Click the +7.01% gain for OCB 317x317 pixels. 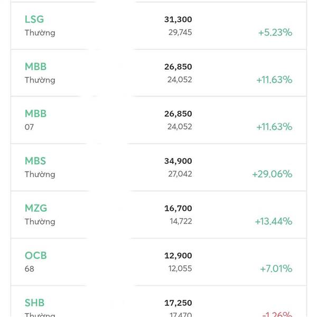pyautogui.click(x=276, y=268)
